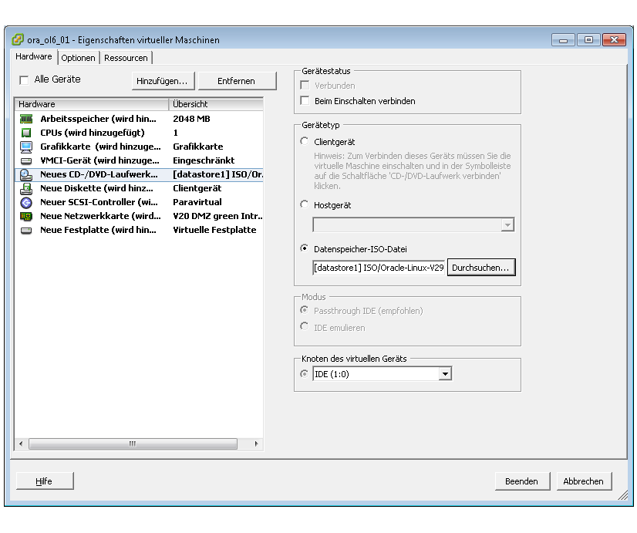
Task: Click the datastore ISO path field
Action: tap(379, 268)
